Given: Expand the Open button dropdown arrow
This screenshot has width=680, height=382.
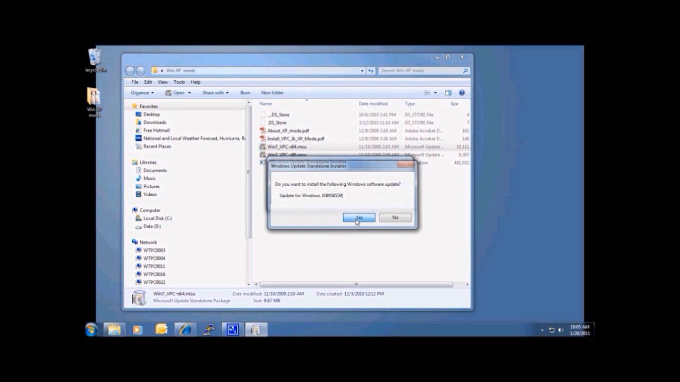Looking at the screenshot, I should (190, 93).
